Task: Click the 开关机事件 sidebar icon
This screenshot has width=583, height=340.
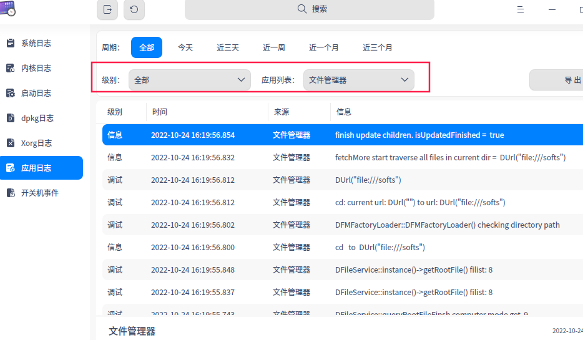Action: tap(11, 193)
